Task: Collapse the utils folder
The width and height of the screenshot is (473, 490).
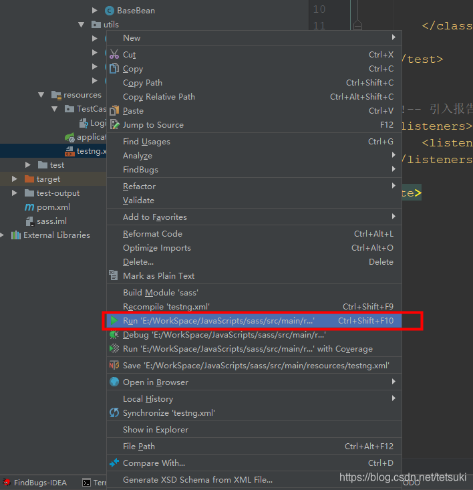Action: [x=82, y=24]
